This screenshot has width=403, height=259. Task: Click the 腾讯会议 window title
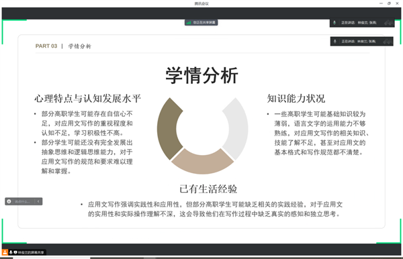[x=201, y=3]
